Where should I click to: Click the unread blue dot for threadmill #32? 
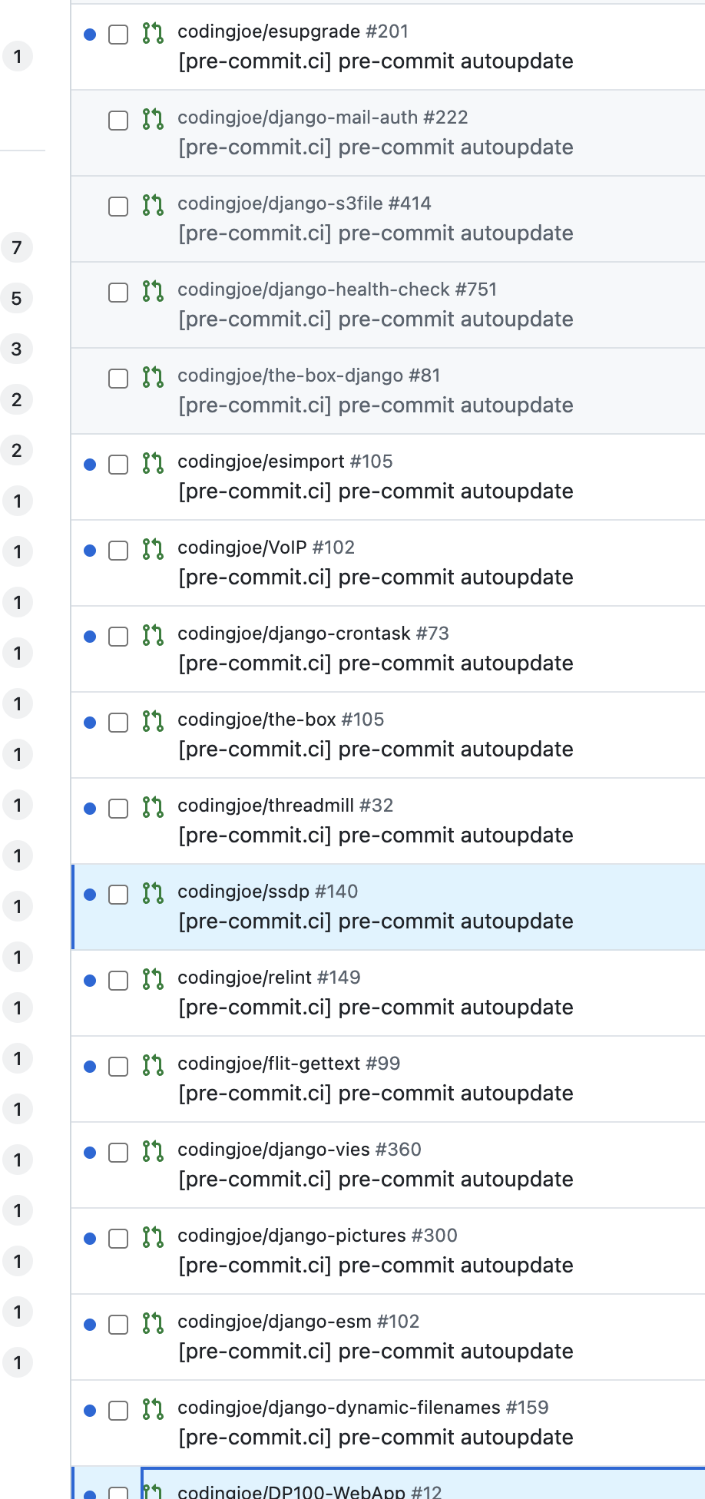(x=90, y=809)
